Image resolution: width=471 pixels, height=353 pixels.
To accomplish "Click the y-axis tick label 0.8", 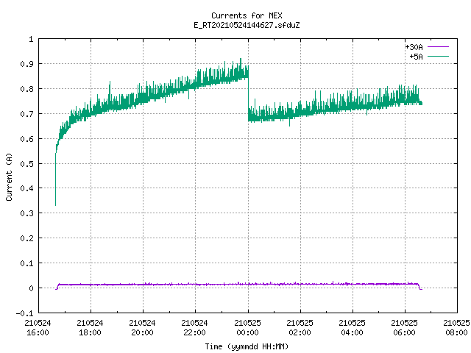I will pyautogui.click(x=26, y=89).
